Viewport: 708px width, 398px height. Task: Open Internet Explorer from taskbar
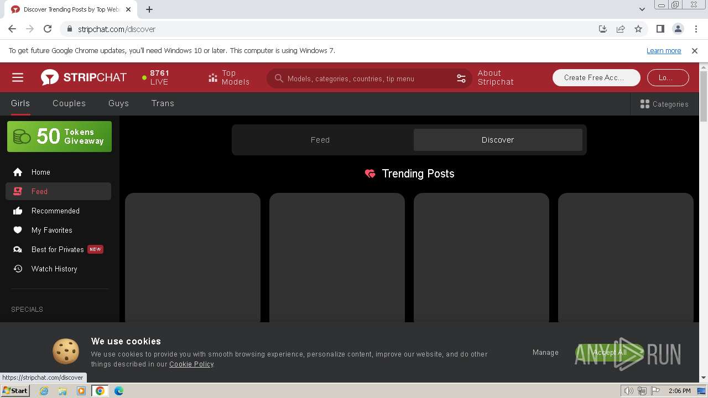coord(44,390)
